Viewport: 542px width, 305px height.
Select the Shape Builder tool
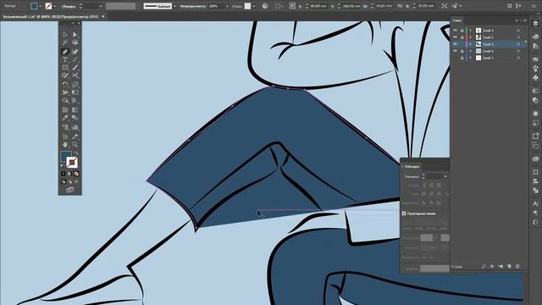[x=65, y=101]
